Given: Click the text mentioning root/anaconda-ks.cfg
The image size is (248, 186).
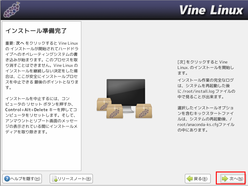Looking at the screenshot, I should pos(206,119).
